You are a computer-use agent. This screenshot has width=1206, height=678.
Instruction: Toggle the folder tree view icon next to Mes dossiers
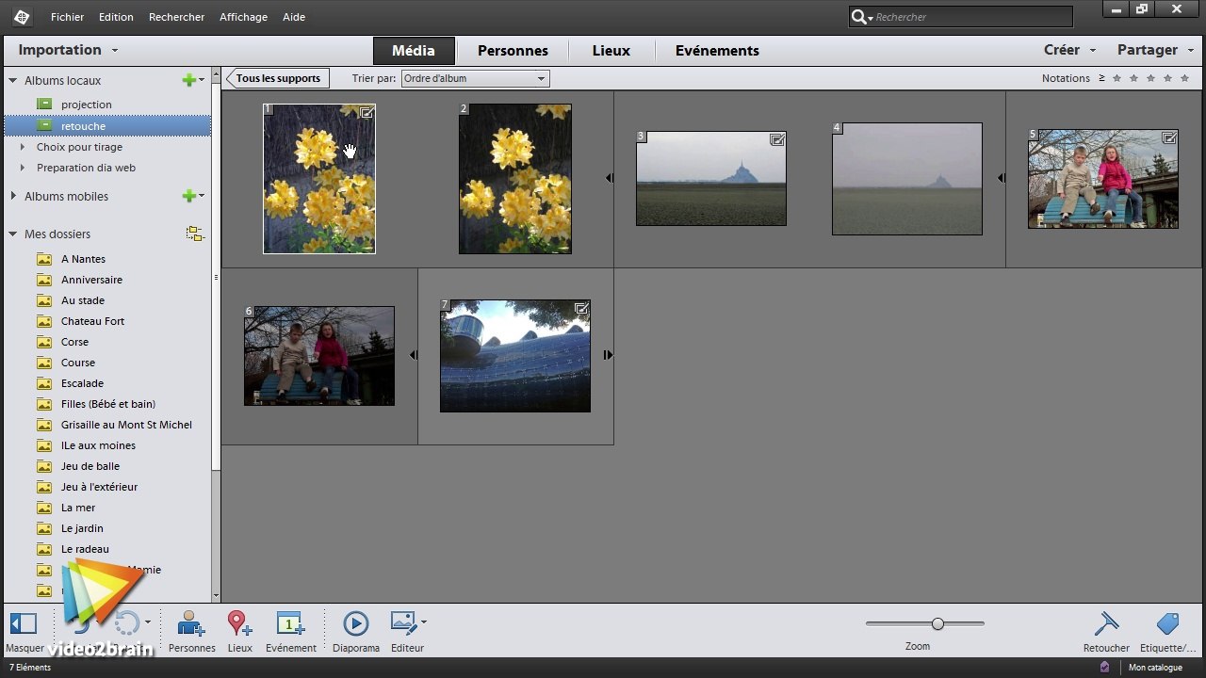click(x=194, y=234)
